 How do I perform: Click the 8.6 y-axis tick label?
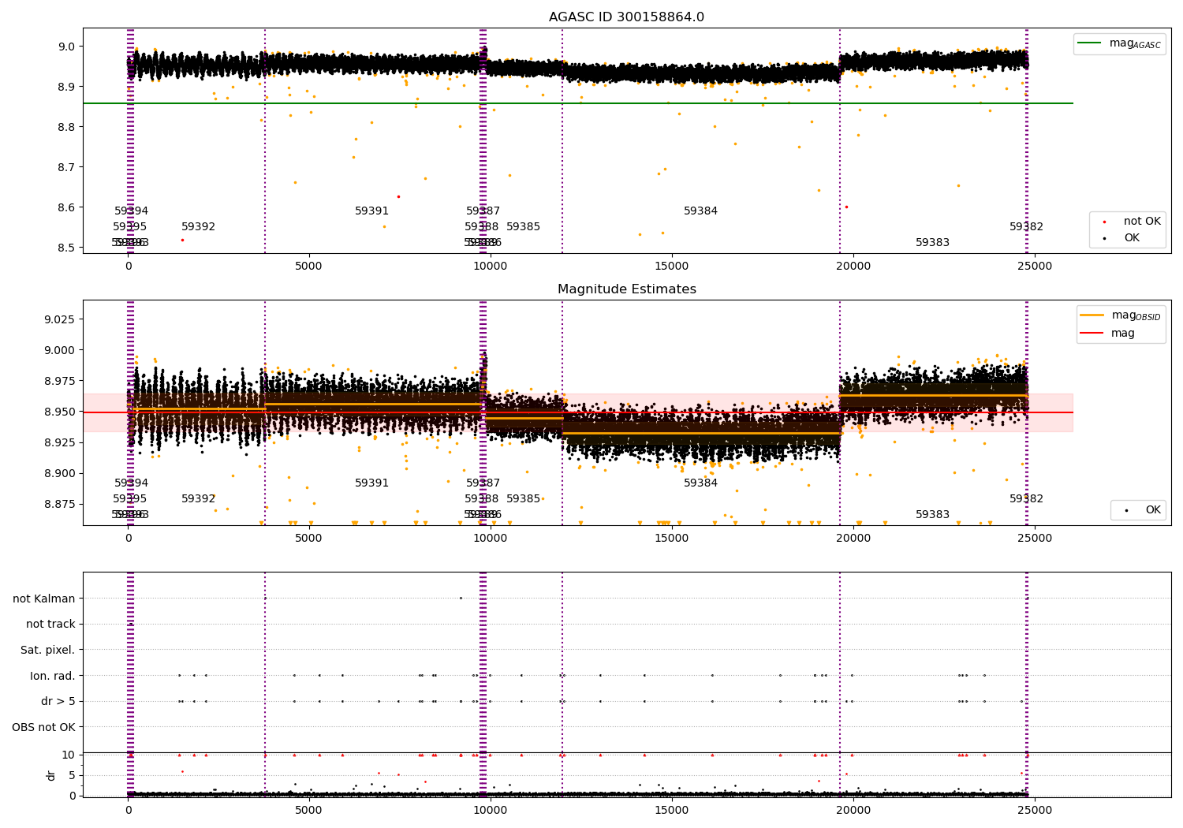tap(68, 207)
